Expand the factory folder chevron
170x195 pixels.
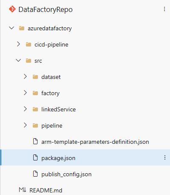[25, 93]
